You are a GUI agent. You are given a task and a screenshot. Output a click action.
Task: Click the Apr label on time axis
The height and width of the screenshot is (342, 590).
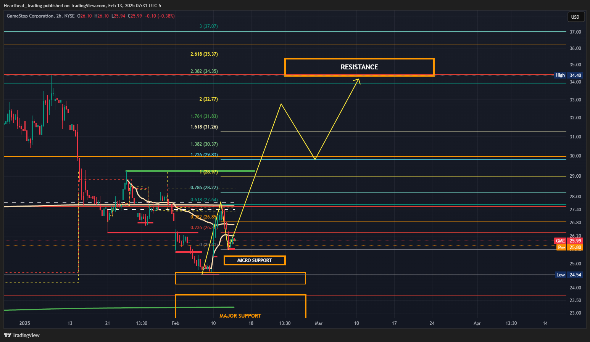tap(477, 323)
